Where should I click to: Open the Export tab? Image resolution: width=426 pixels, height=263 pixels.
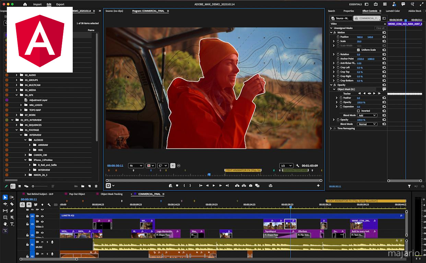click(x=60, y=4)
